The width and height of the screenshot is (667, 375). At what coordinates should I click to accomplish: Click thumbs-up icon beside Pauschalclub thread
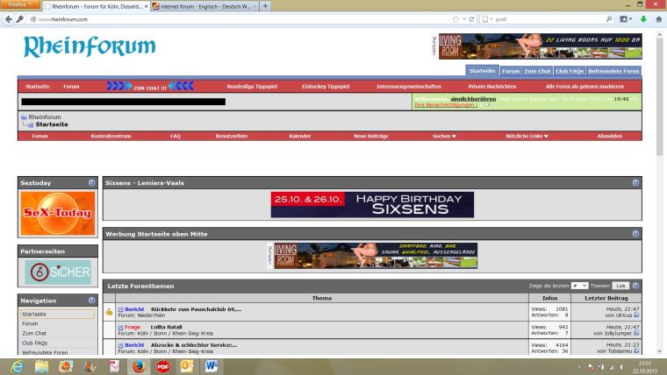[109, 312]
